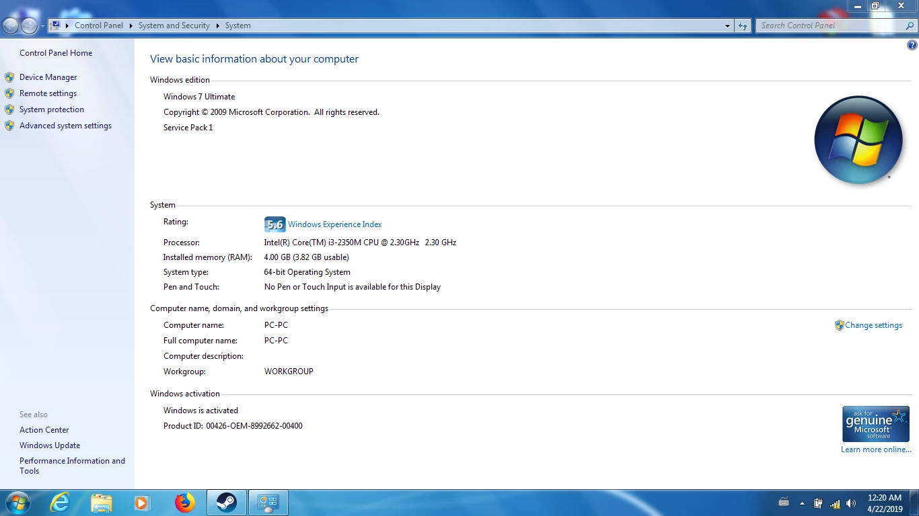
Task: Open Control Panel Home
Action: pos(56,53)
